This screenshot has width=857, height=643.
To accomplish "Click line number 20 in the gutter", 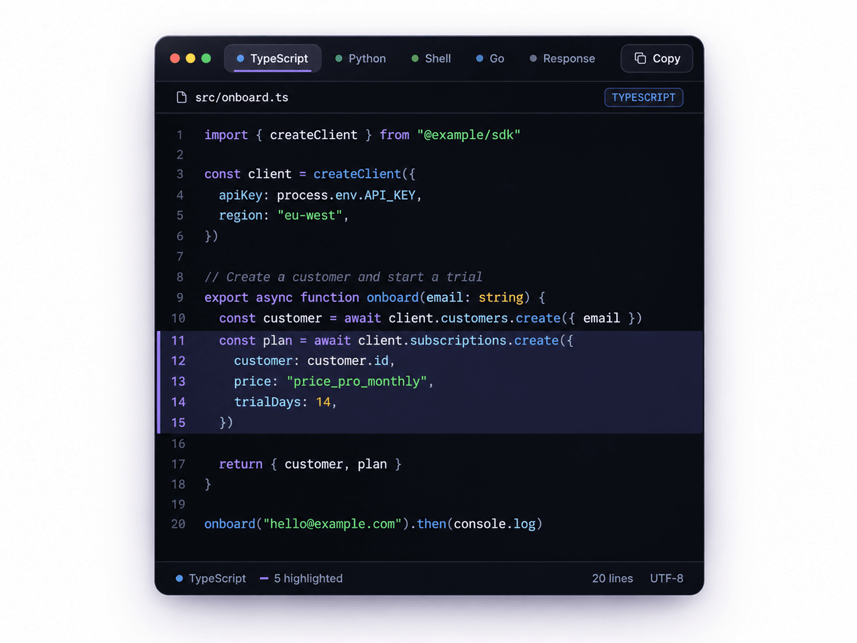I will coord(178,524).
